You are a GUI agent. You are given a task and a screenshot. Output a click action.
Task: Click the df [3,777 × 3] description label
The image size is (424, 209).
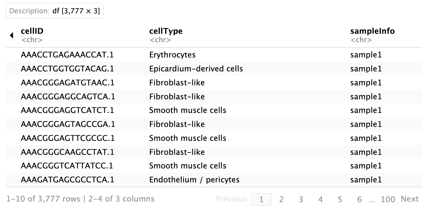(54, 10)
